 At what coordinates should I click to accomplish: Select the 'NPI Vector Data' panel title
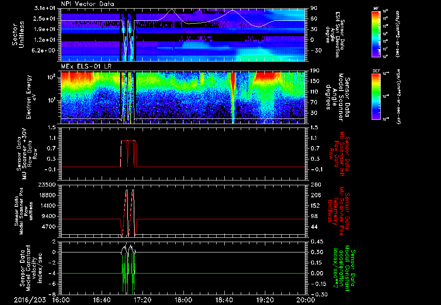click(87, 4)
